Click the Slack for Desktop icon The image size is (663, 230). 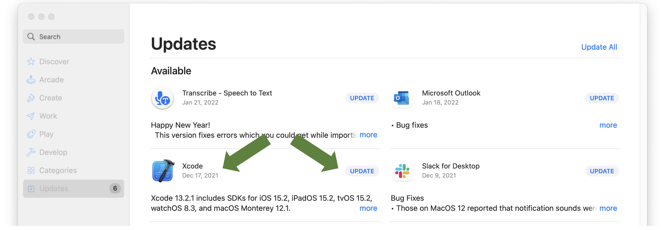pyautogui.click(x=402, y=171)
